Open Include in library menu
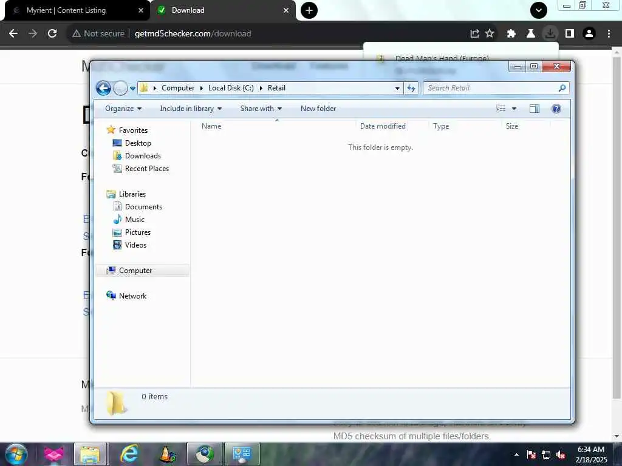 coord(190,109)
